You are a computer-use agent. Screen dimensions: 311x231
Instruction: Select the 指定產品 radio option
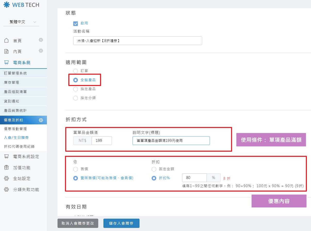[76, 89]
